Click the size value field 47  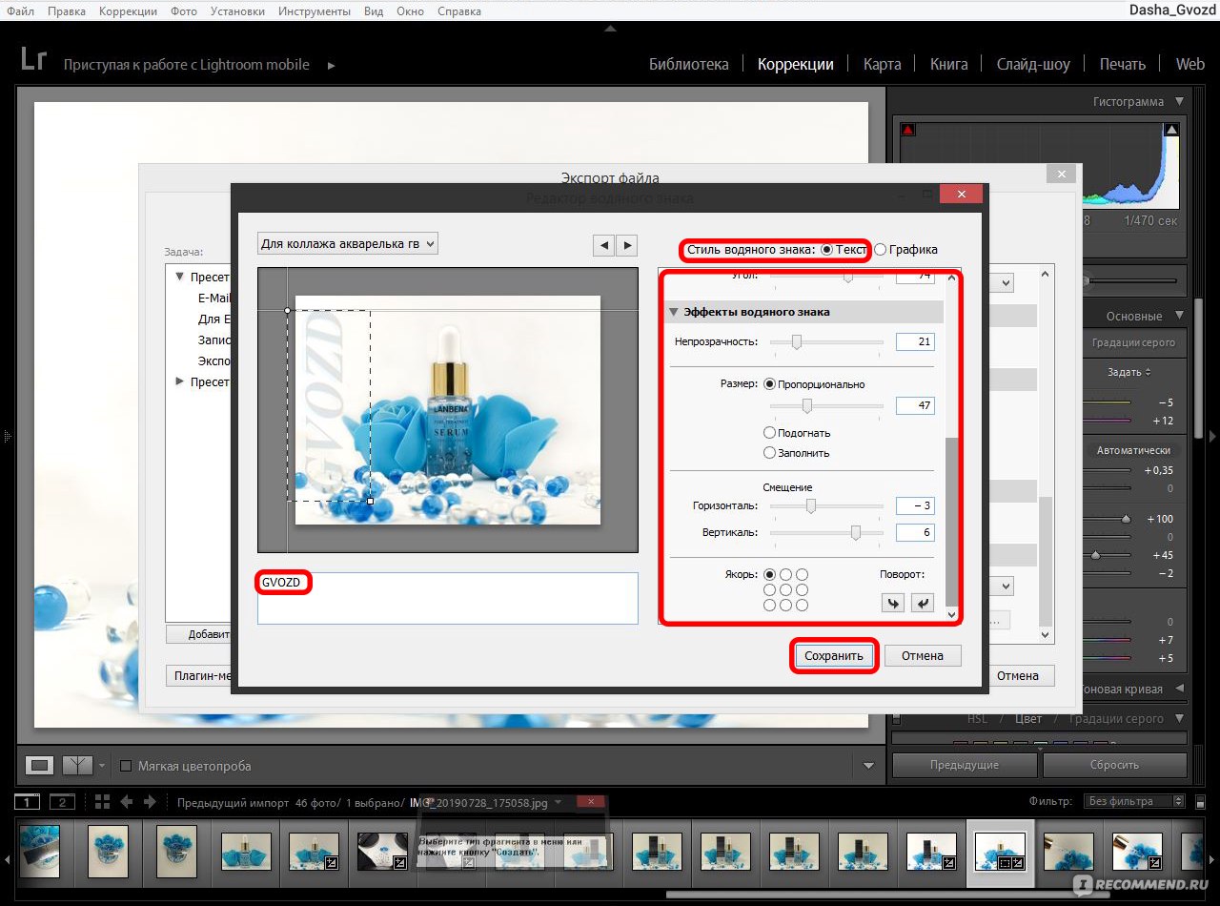click(x=915, y=405)
